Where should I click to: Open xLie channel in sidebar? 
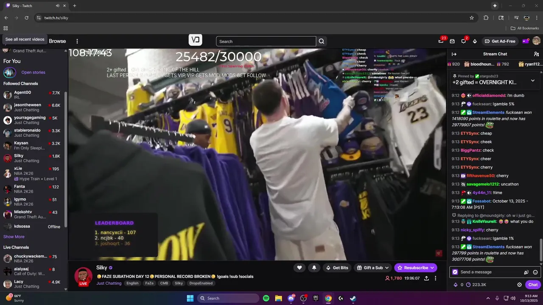pos(32,174)
